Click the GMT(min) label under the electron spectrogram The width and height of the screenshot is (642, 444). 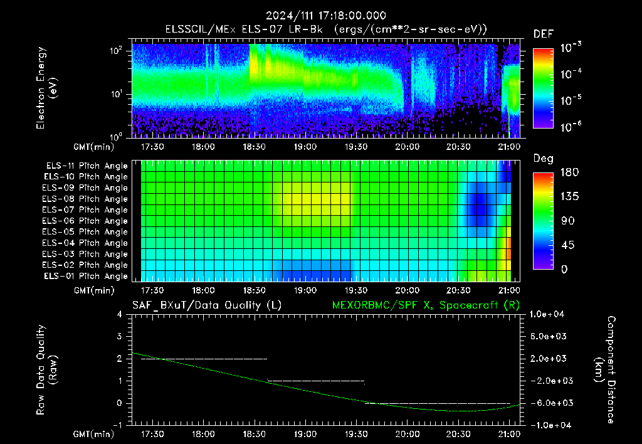[x=94, y=147]
